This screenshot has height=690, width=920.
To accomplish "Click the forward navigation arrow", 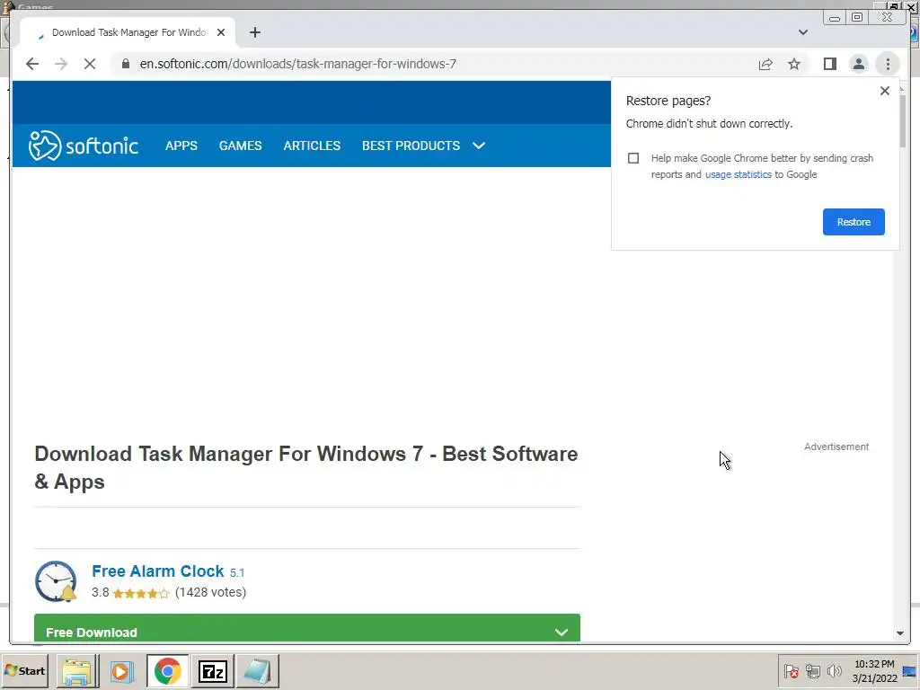I will 61,64.
